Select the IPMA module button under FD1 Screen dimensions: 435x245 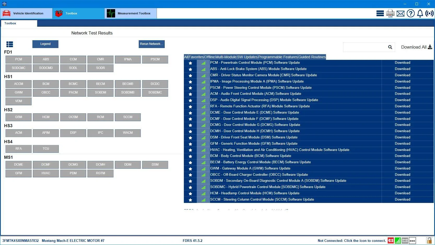point(128,59)
